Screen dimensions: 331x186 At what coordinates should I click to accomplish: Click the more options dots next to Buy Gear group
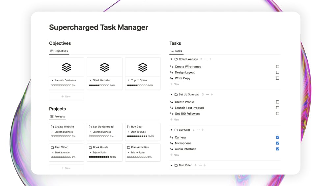[x=198, y=130]
